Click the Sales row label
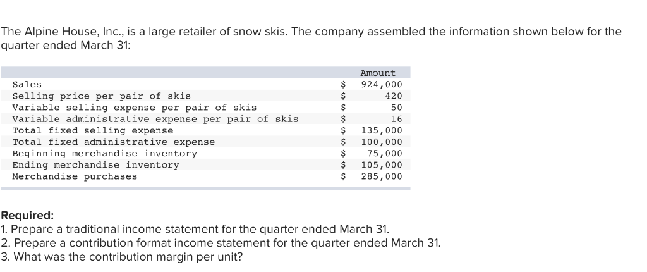Image resolution: width=647 pixels, height=272 pixels. (27, 85)
